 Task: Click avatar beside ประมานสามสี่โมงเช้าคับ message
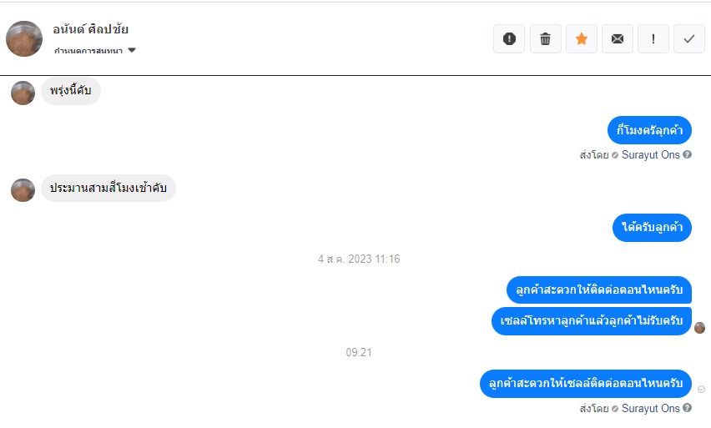(23, 190)
